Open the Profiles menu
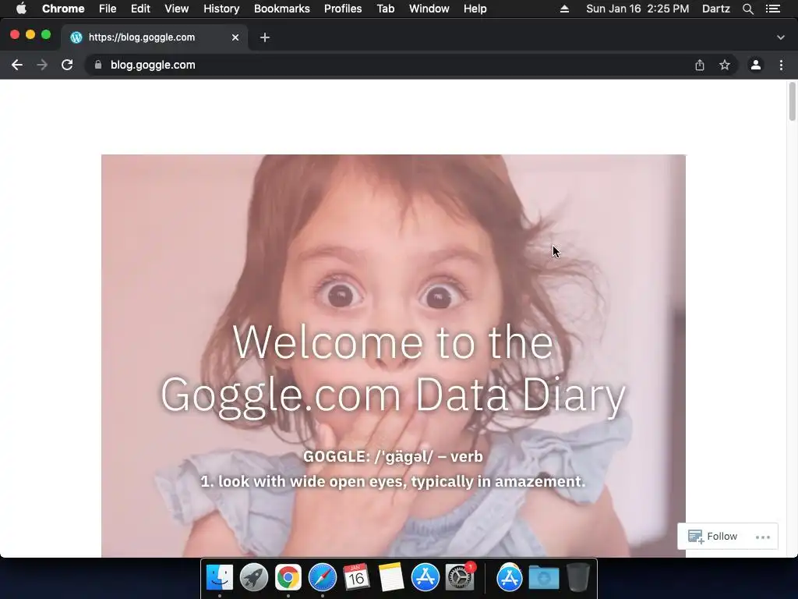798x599 pixels. click(x=343, y=9)
